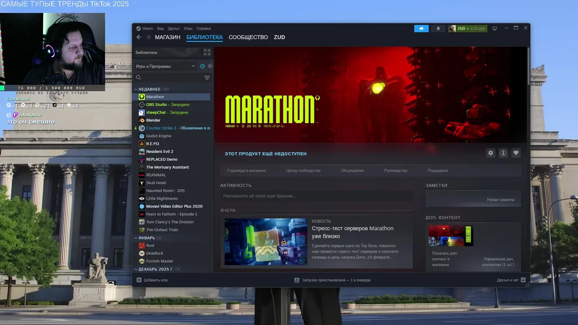Screen dimensions: 578x325
Task: Switch to the СООБЩЕСТВО tab
Action: [248, 37]
